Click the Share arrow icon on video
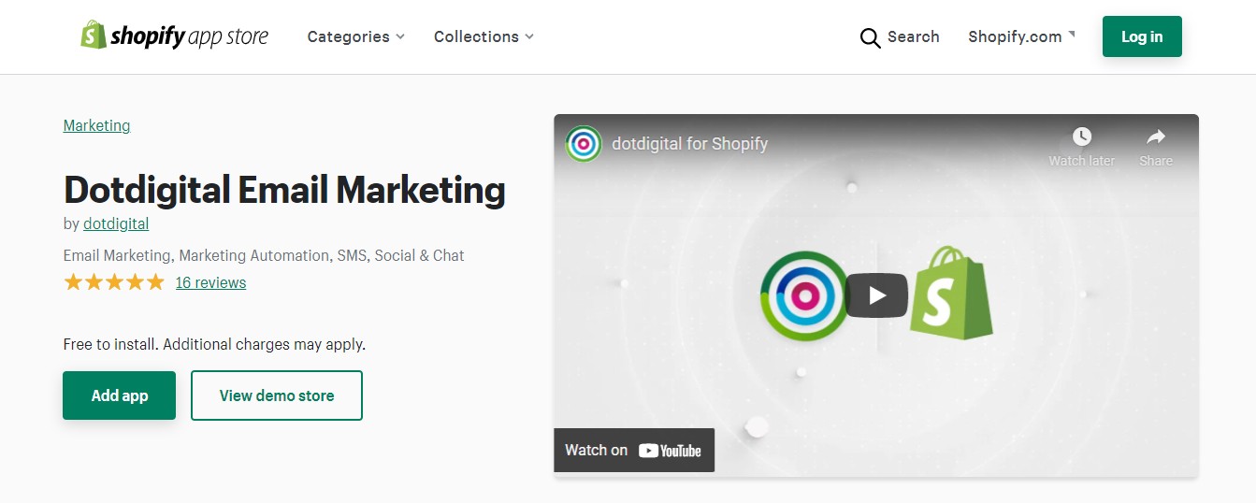The height and width of the screenshot is (503, 1256). (1156, 137)
